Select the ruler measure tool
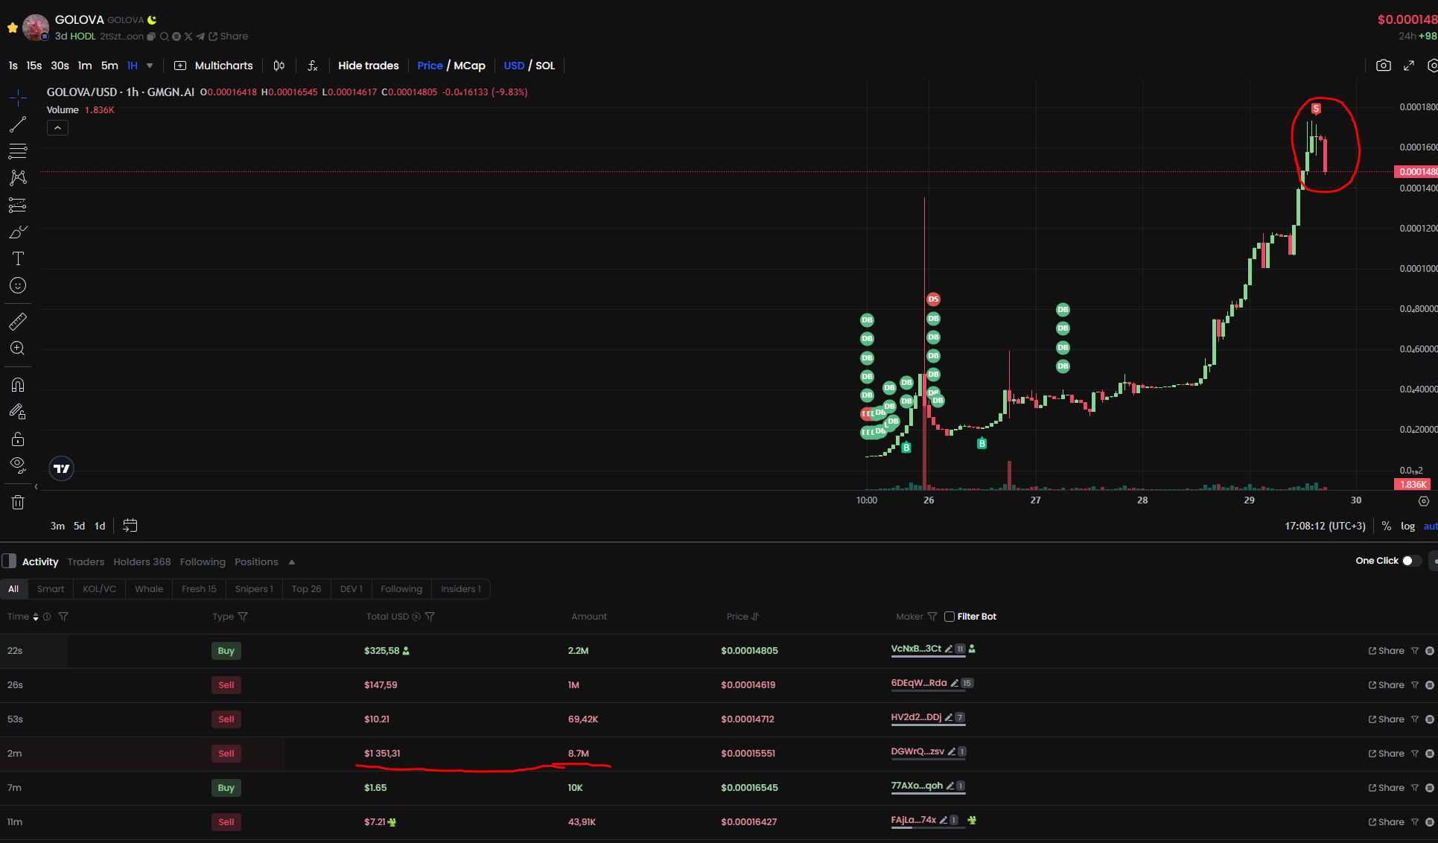 pyautogui.click(x=18, y=322)
